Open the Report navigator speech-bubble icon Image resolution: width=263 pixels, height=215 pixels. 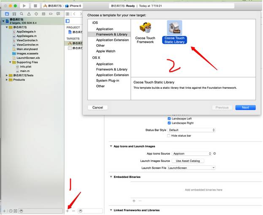[58, 14]
